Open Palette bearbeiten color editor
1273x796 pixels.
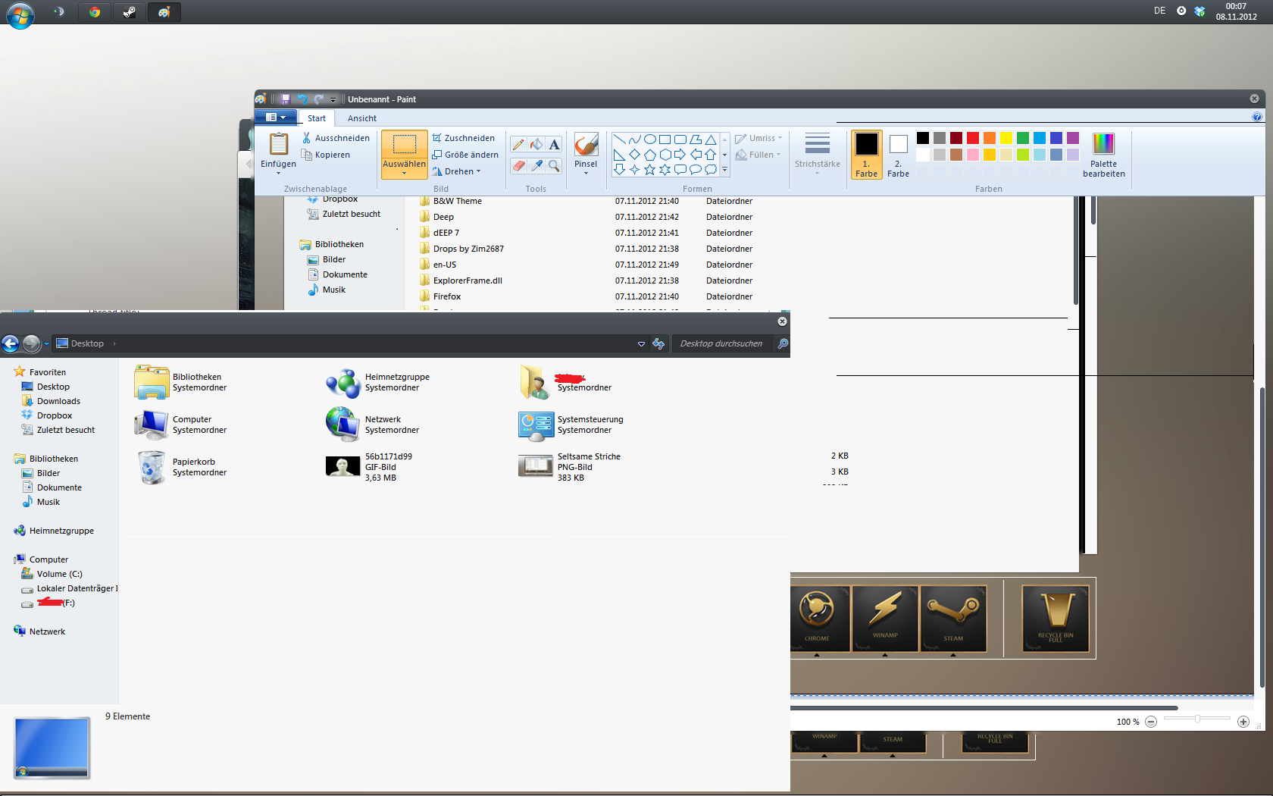pos(1104,155)
